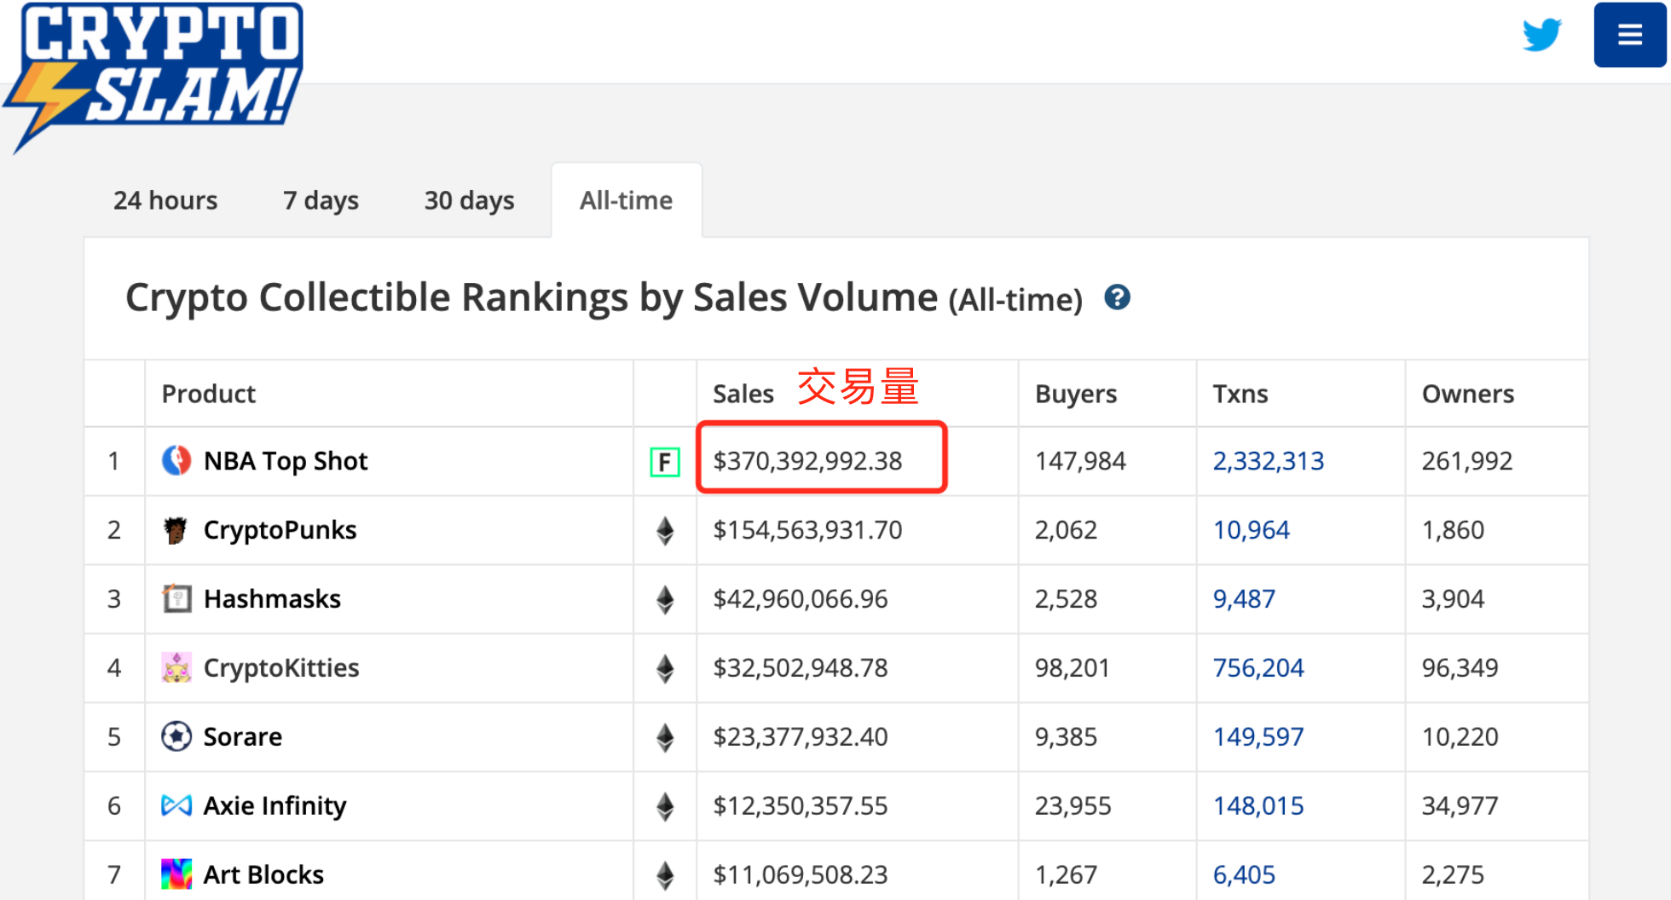The width and height of the screenshot is (1671, 900).
Task: Click the NBA Top Shot product icon
Action: tap(176, 461)
